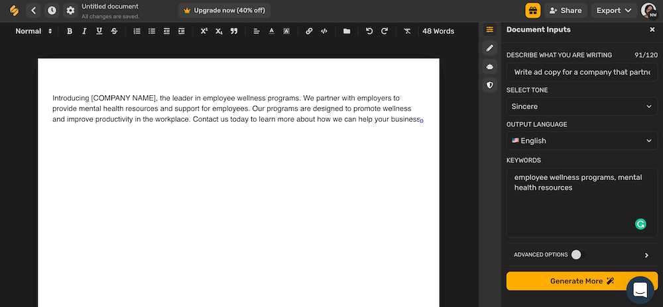The height and width of the screenshot is (307, 663).
Task: Open the text highlight color picker
Action: tap(286, 31)
